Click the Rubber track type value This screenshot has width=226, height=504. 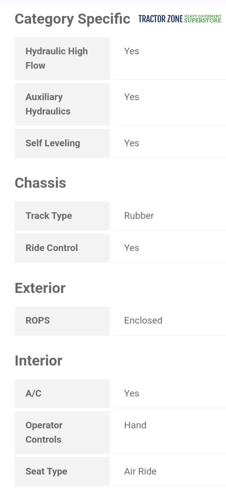coord(139,216)
